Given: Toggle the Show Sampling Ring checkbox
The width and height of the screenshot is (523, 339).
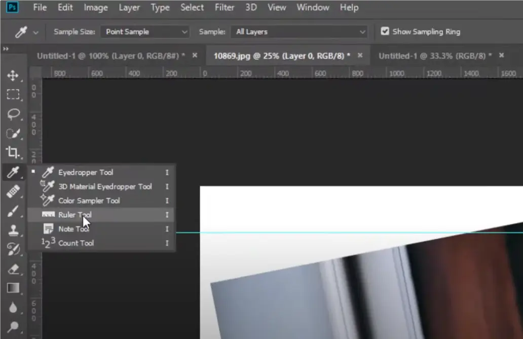Looking at the screenshot, I should point(385,31).
